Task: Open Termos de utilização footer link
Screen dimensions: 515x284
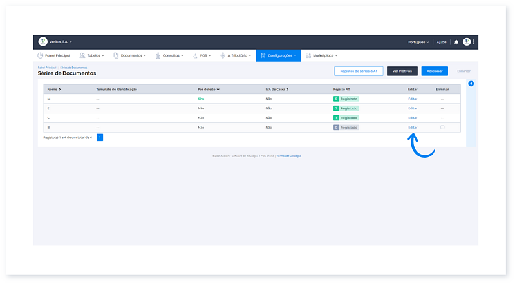Action: [x=289, y=156]
